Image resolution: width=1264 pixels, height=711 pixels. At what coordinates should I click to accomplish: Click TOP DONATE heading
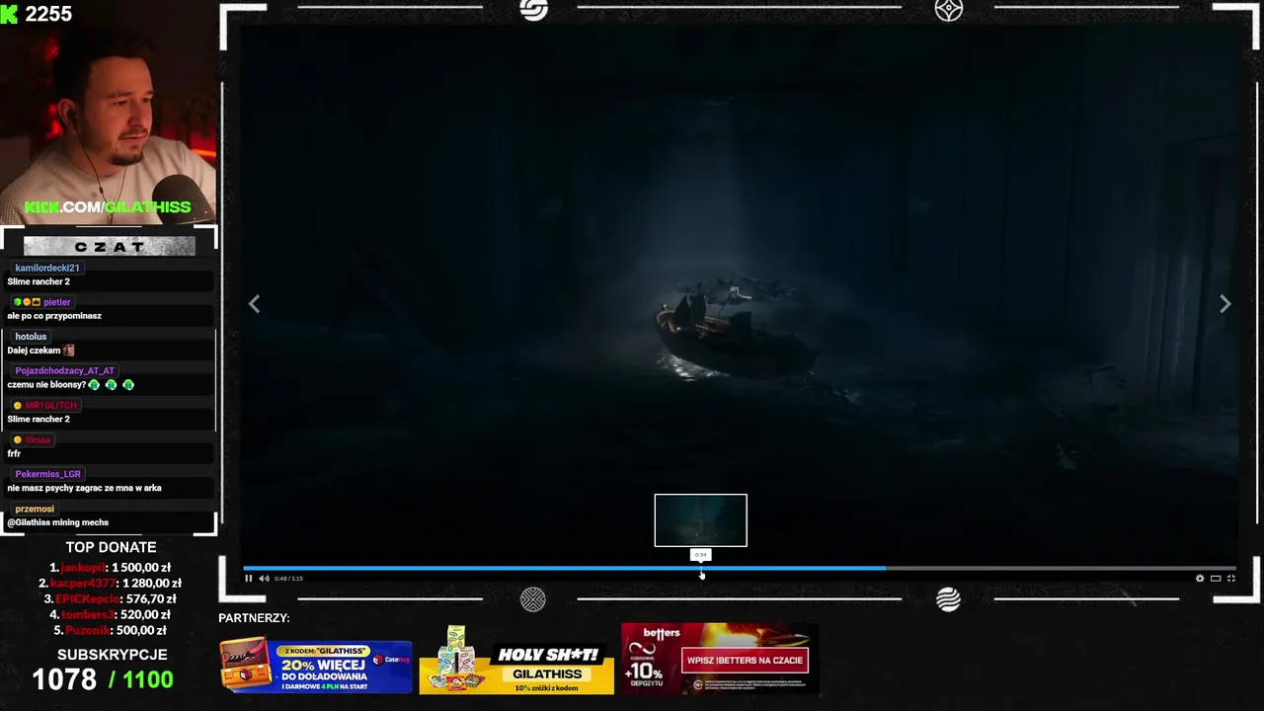pyautogui.click(x=111, y=547)
